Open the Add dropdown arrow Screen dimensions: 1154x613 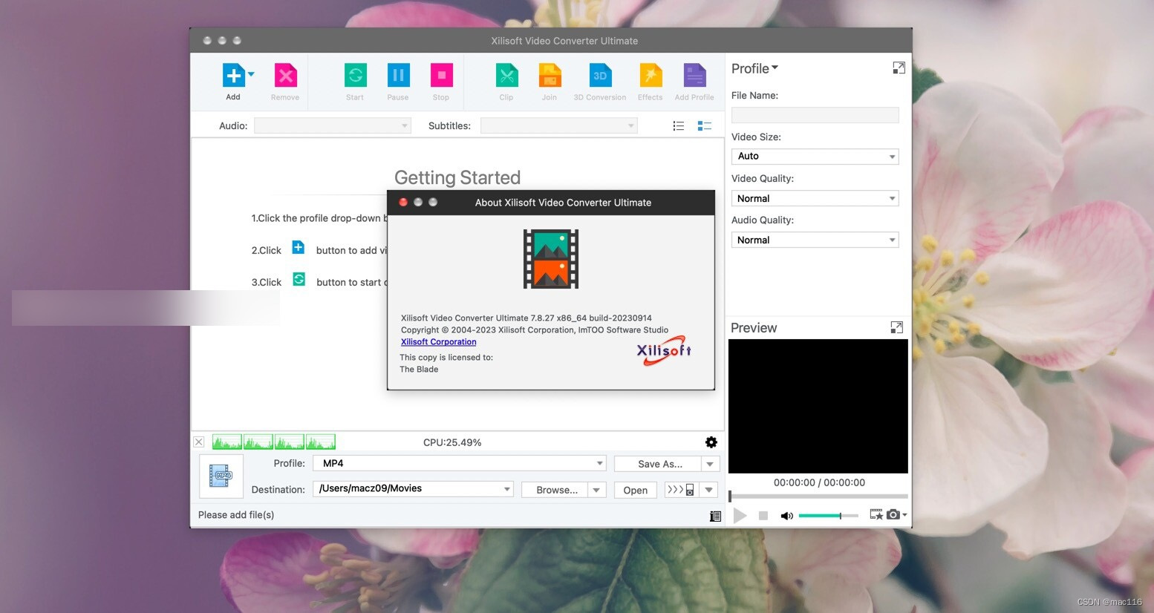251,74
